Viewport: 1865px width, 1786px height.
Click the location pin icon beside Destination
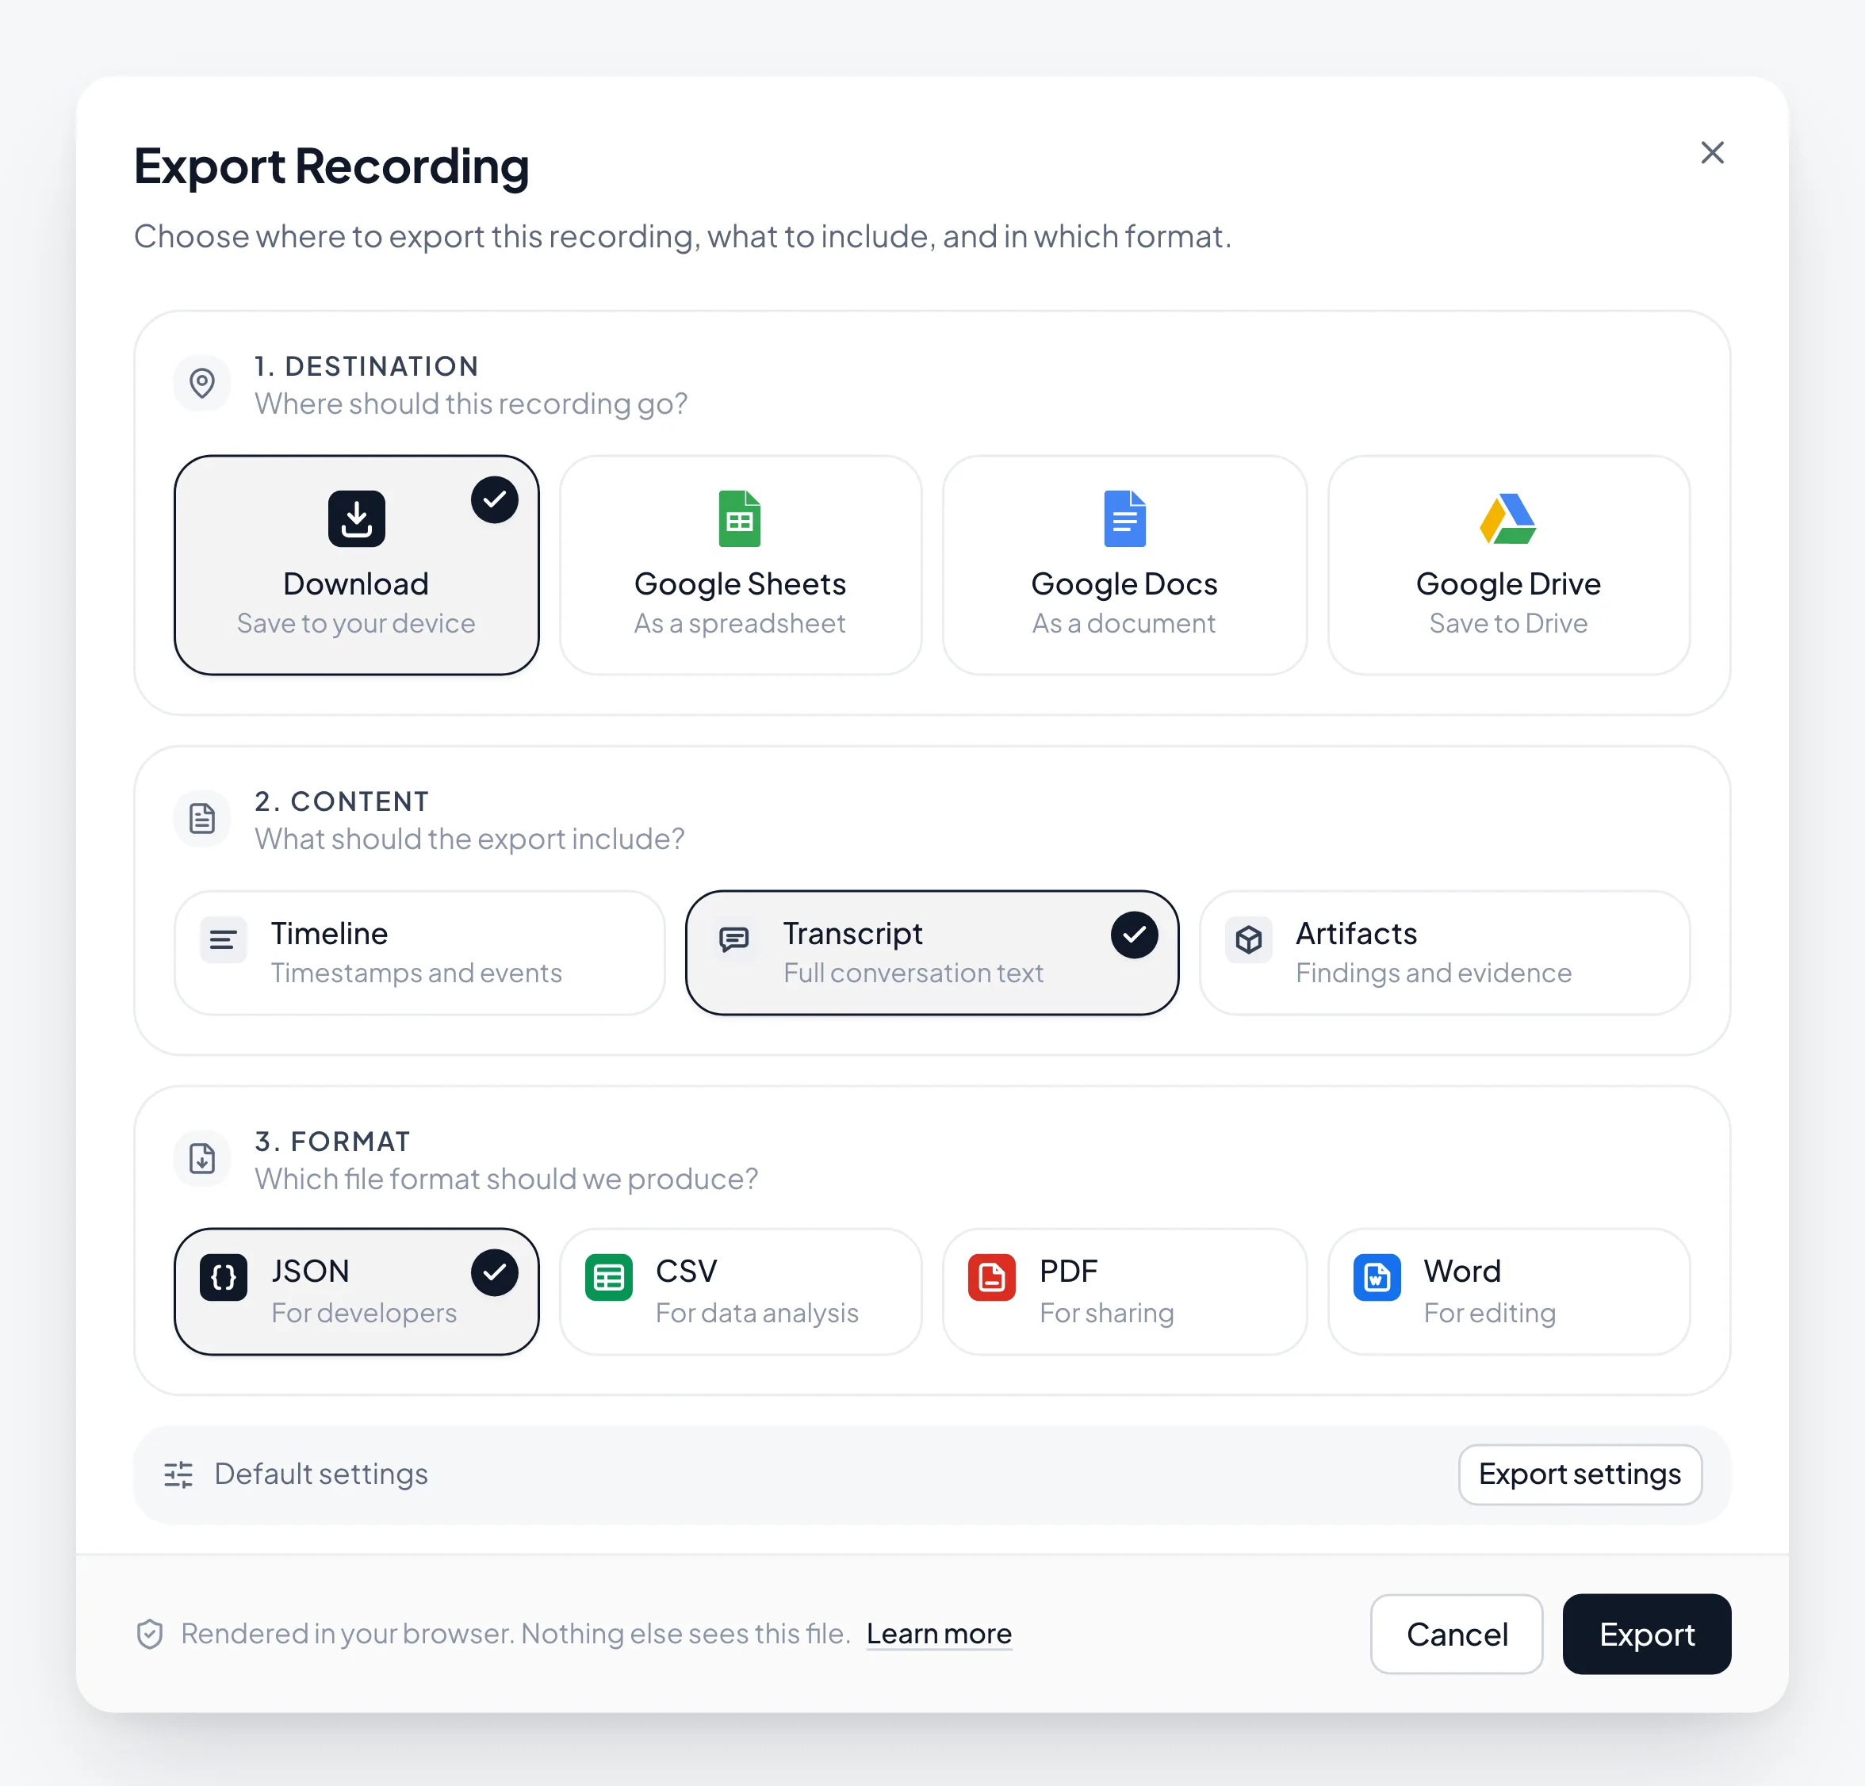point(201,383)
